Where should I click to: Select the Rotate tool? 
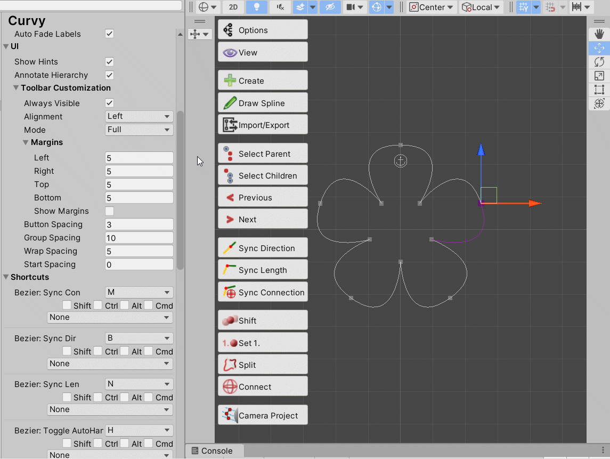pyautogui.click(x=599, y=62)
